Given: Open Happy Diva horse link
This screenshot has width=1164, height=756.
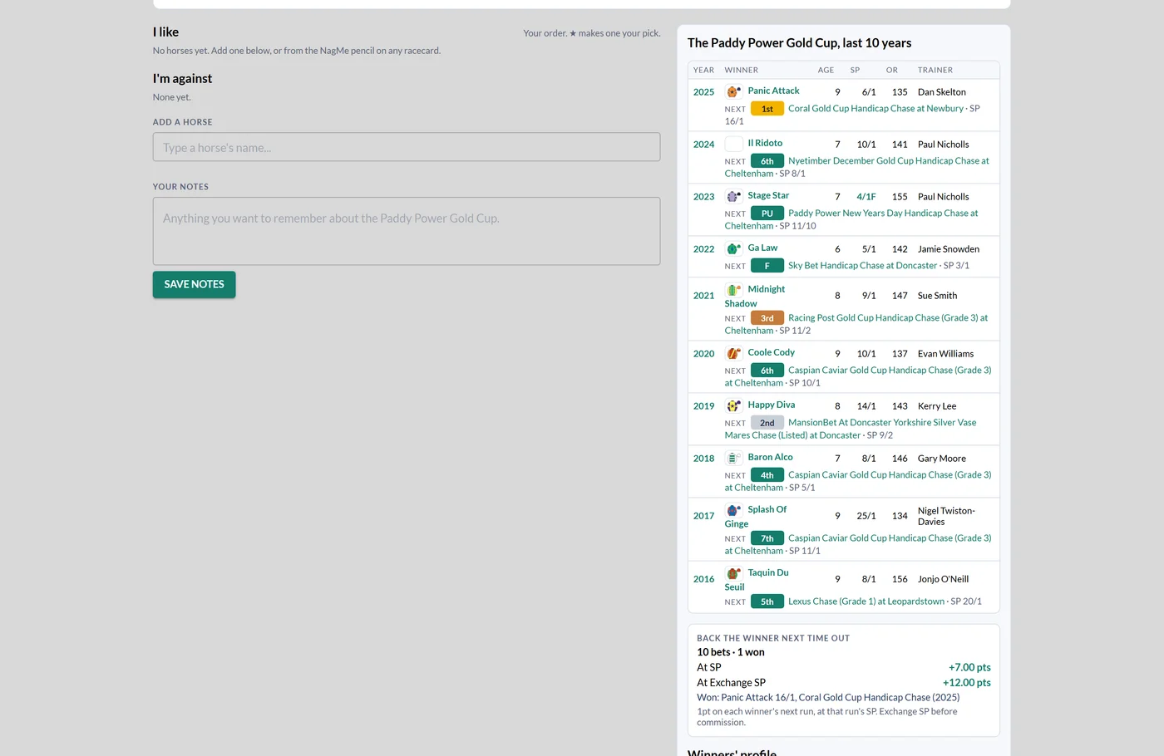Looking at the screenshot, I should pos(771,405).
